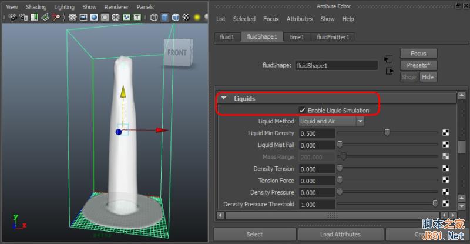Click the yellow Y-axis arrow of manipulator
Screen dimensions: 470x244
pyautogui.click(x=123, y=92)
